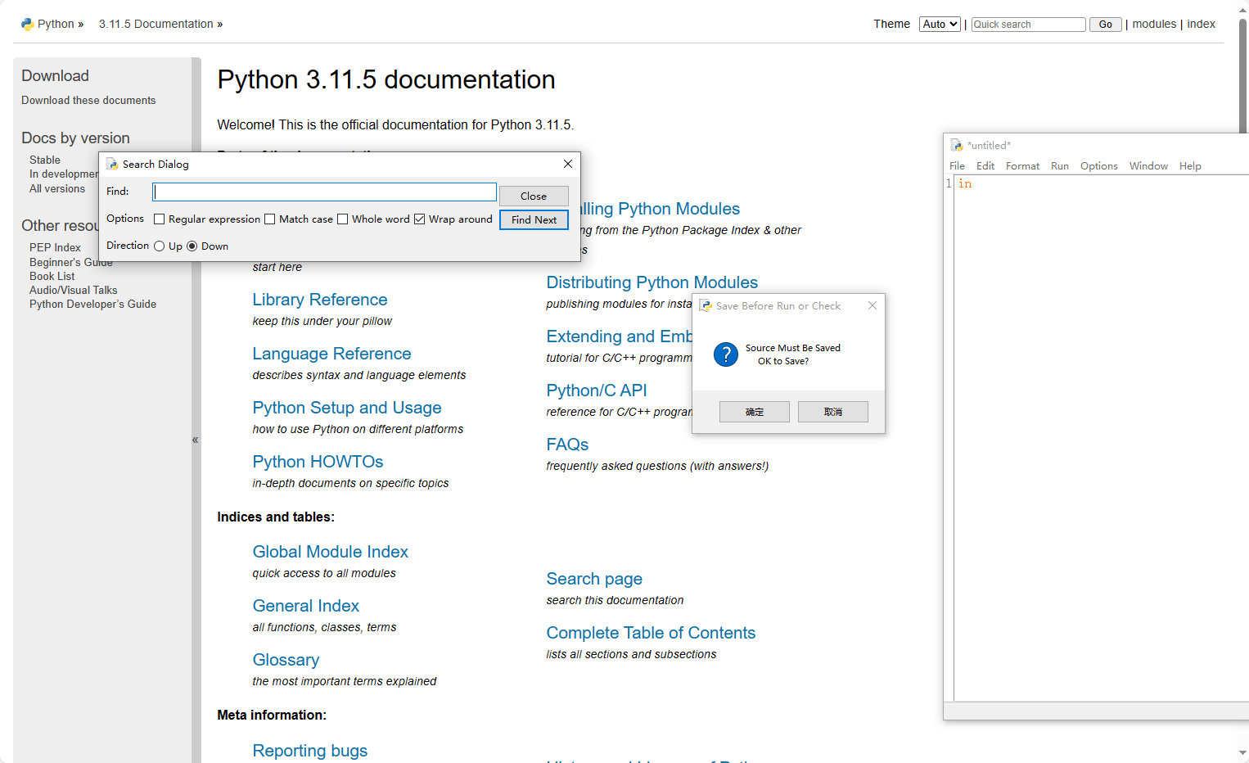Open Reporting bugs link
Image resolution: width=1249 pixels, height=763 pixels.
(310, 751)
